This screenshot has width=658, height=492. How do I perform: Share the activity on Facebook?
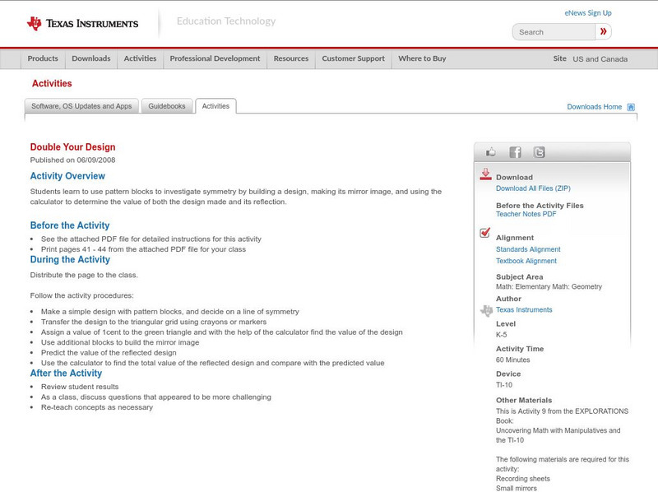click(x=515, y=152)
